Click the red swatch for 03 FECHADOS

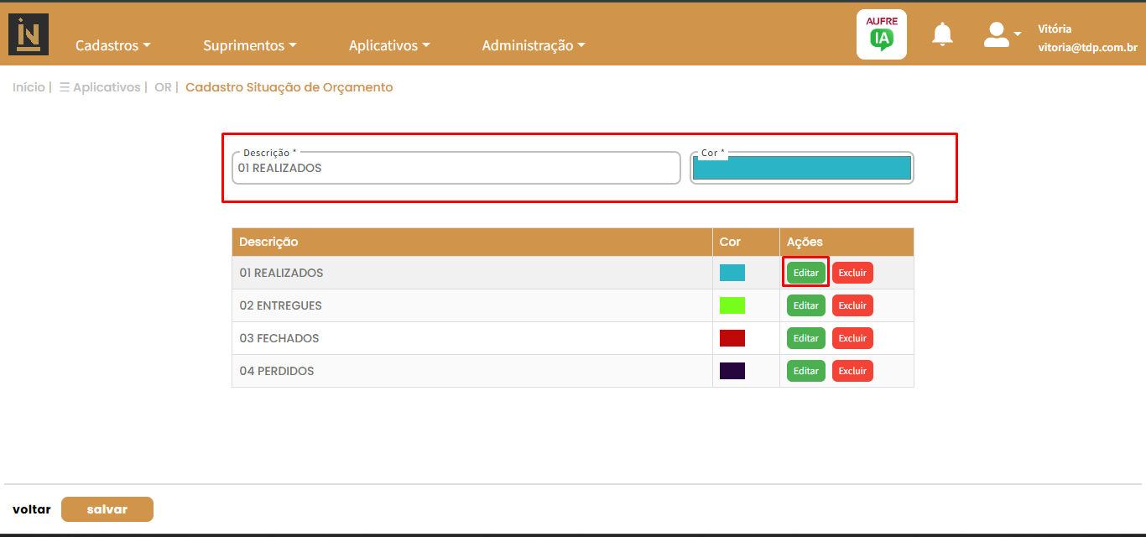coord(732,338)
